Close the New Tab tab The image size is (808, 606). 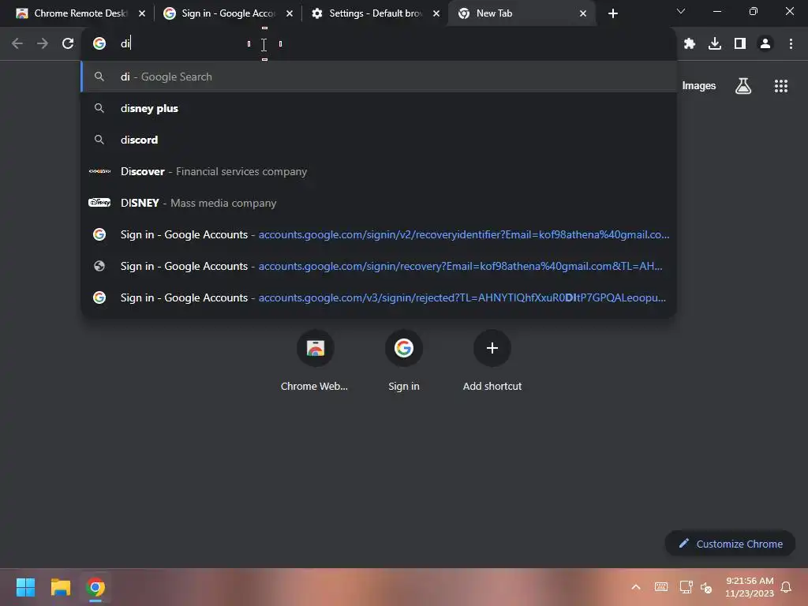[x=583, y=13]
